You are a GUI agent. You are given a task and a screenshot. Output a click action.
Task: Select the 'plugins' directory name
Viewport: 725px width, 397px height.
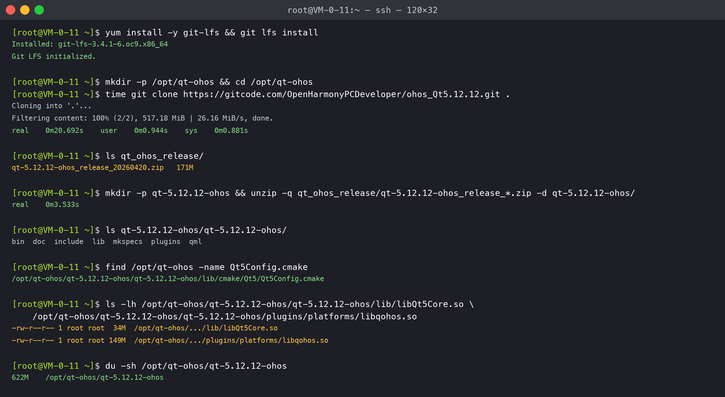pos(166,242)
